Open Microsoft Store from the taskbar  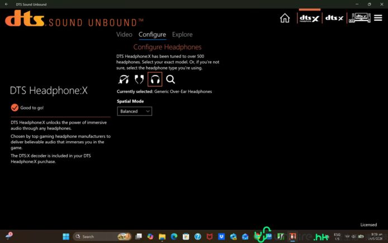pyautogui.click(x=186, y=236)
